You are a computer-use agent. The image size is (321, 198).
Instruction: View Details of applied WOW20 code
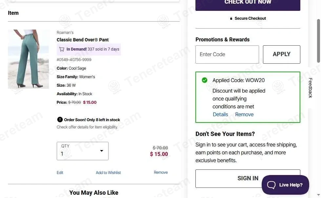[220, 114]
